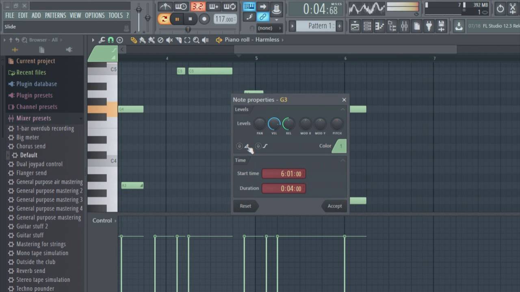Screen dimensions: 520x292
Task: Open the ADD menu
Action: [36, 15]
